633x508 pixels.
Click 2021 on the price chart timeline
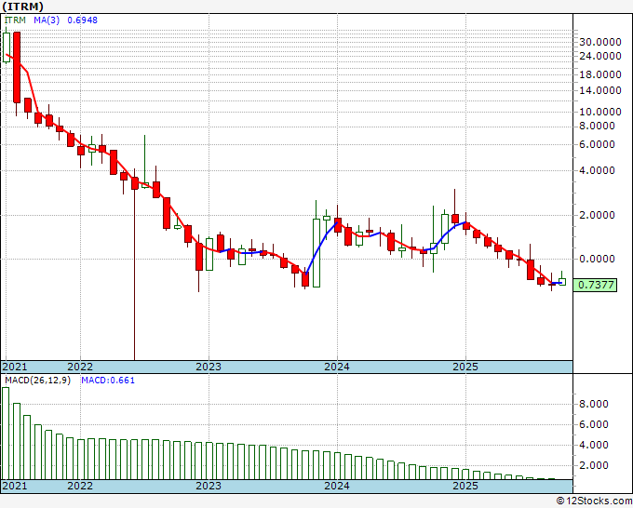pos(16,367)
